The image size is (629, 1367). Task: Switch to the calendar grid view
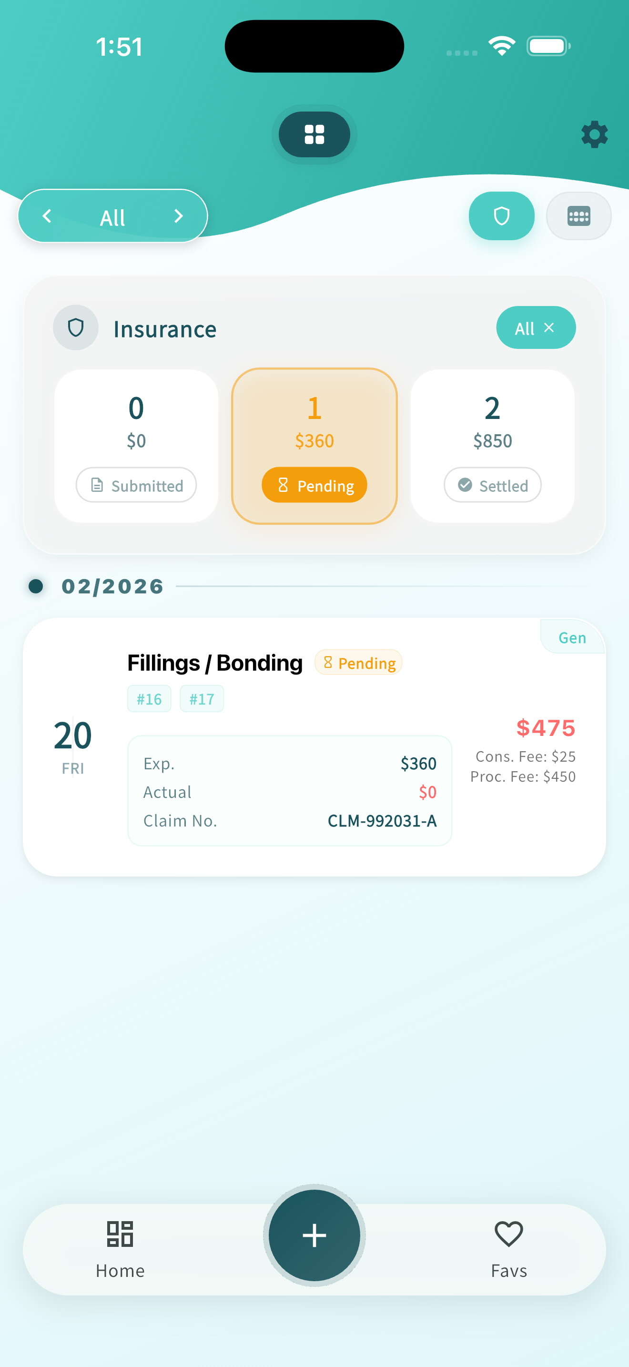(x=578, y=216)
